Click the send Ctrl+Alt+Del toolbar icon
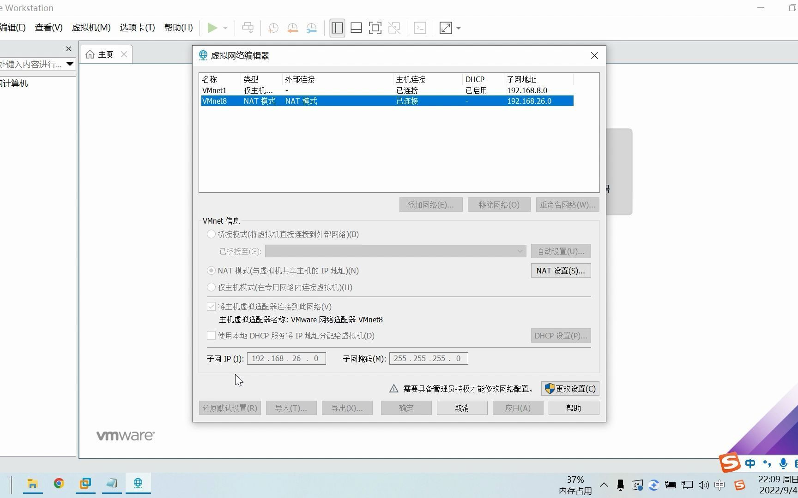 [x=248, y=28]
